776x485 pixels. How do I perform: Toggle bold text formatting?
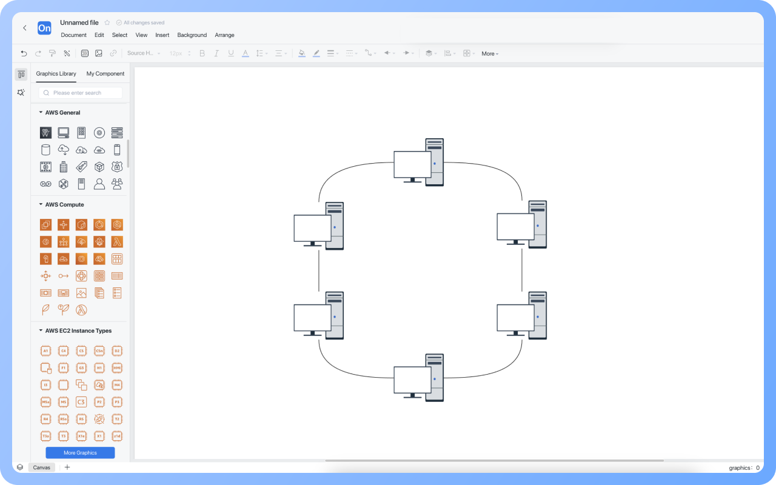click(x=202, y=53)
